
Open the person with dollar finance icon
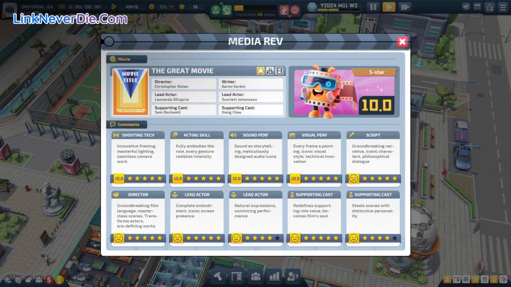(293, 277)
